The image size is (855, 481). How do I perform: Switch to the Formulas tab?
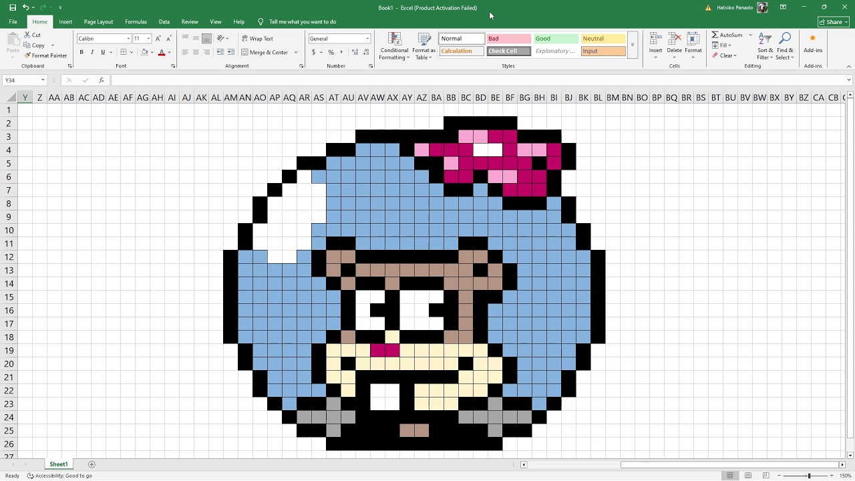pos(136,22)
